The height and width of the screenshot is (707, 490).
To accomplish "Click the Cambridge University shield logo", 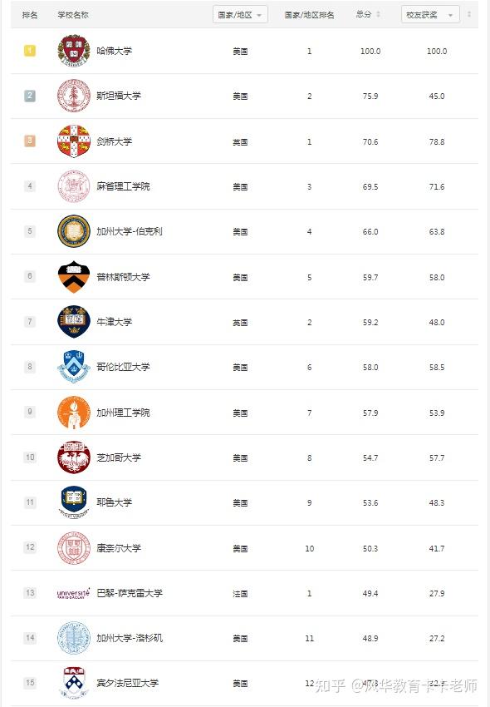I will click(x=74, y=141).
